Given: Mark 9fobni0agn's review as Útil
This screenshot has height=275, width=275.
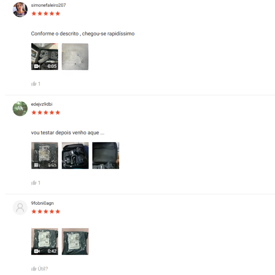Looking at the screenshot, I should pos(39,268).
